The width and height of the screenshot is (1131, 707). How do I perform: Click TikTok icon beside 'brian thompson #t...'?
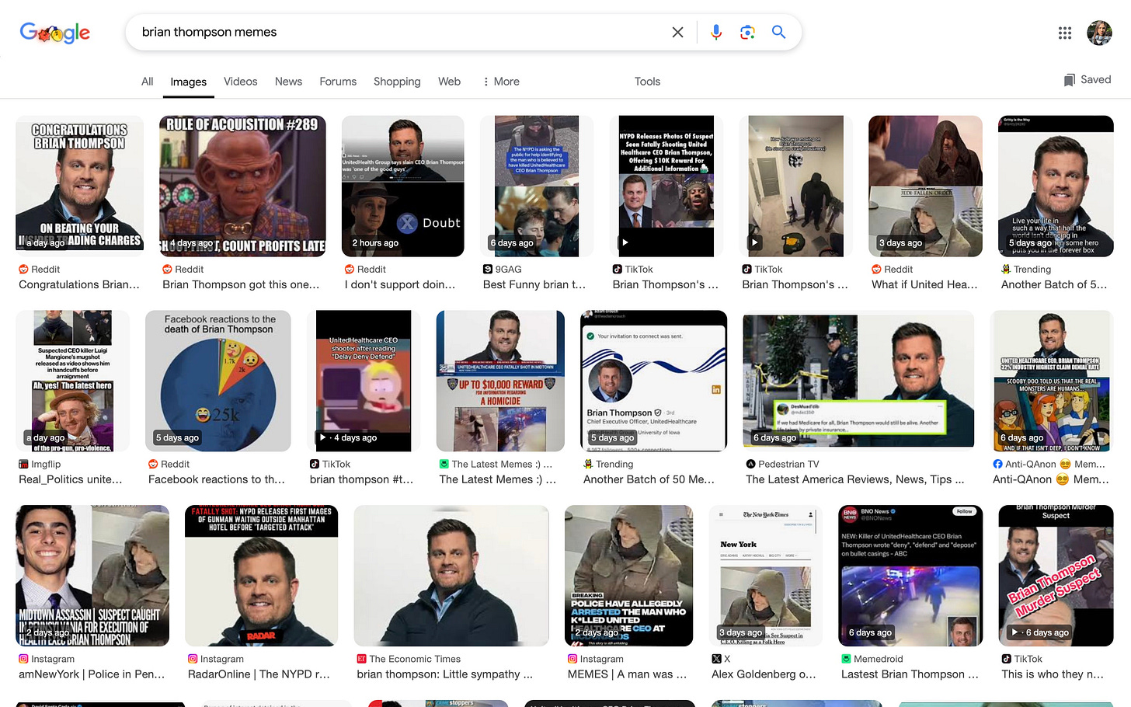point(315,464)
